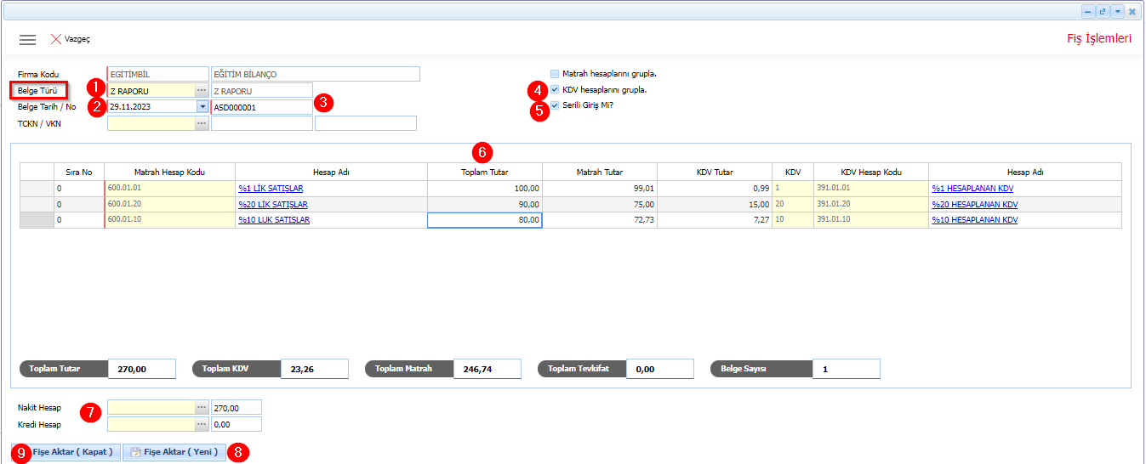Image resolution: width=1146 pixels, height=464 pixels.
Task: Select KDV Tutar cell 7,27
Action: pyautogui.click(x=715, y=220)
